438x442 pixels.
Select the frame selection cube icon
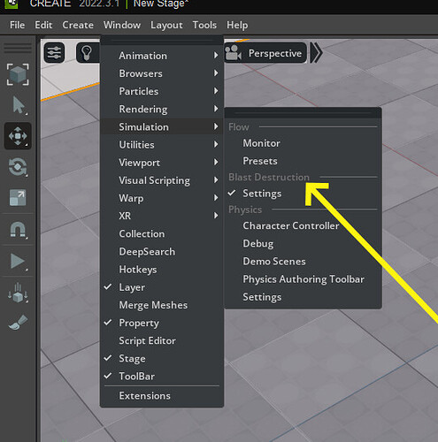tap(18, 74)
